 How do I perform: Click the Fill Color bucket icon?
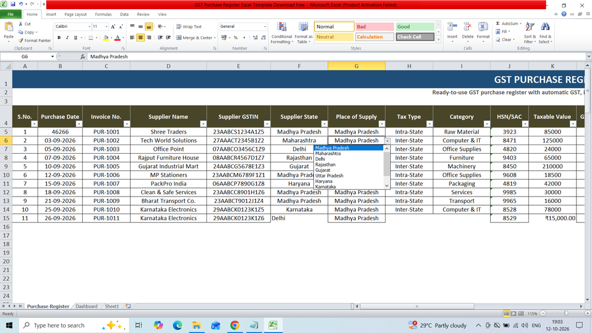point(106,38)
